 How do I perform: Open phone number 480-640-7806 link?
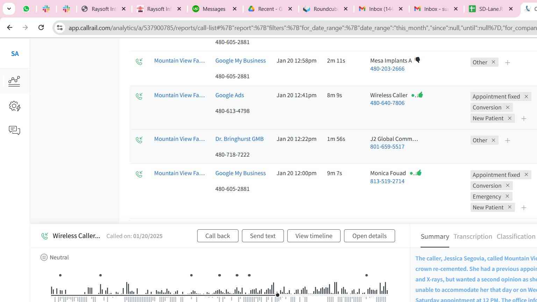[387, 103]
